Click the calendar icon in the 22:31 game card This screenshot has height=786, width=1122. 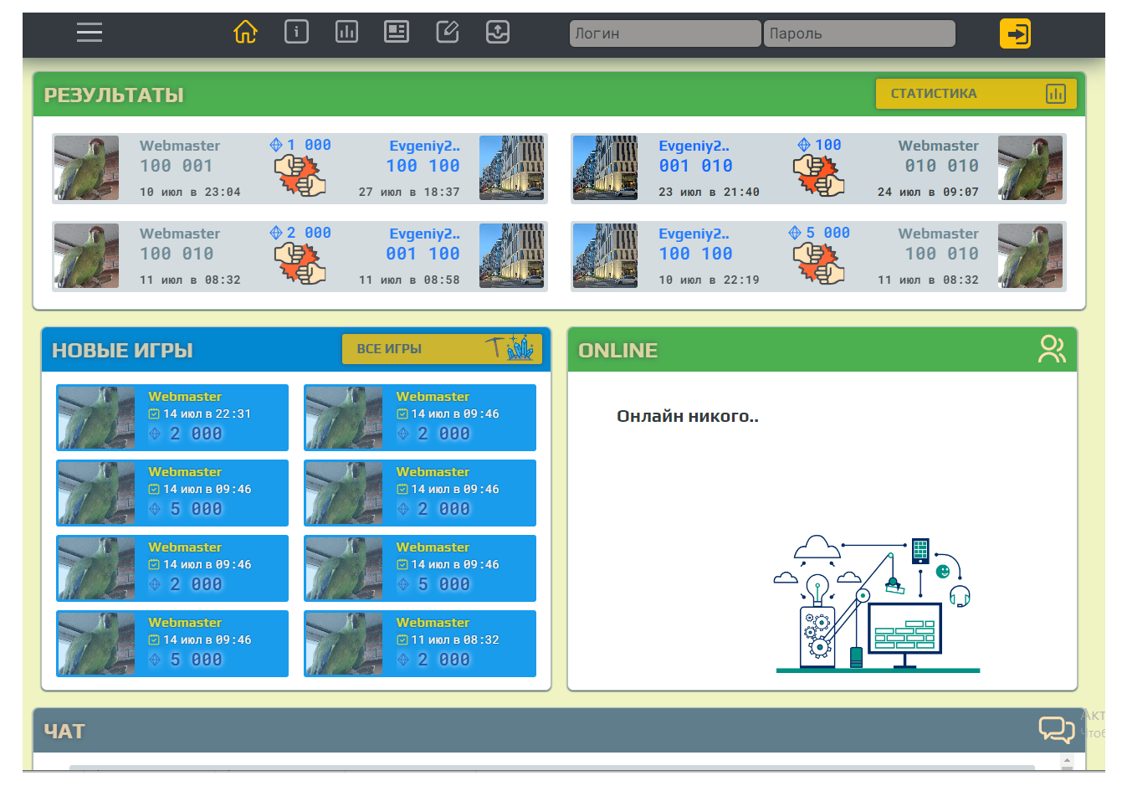[154, 414]
